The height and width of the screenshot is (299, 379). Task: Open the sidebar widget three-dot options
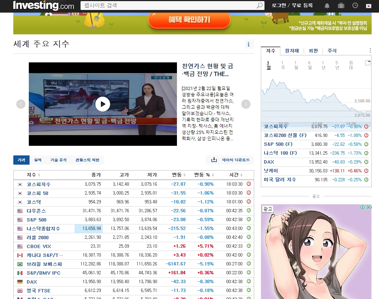tap(370, 50)
